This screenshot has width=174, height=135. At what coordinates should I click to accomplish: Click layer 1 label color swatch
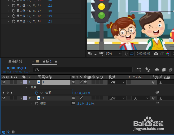click(x=25, y=82)
